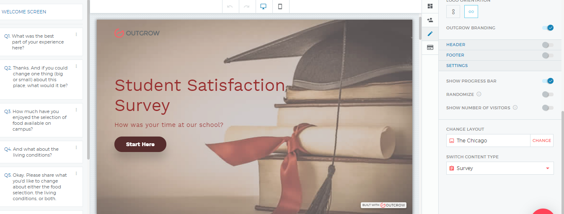Open the dashboard grid icon in sidebar
Viewport: 564px width, 214px height.
tap(430, 6)
